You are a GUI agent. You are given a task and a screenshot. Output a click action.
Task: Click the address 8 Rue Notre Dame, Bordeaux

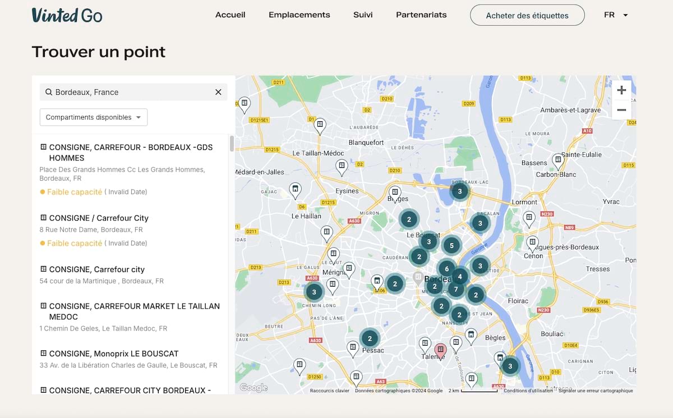(x=91, y=229)
